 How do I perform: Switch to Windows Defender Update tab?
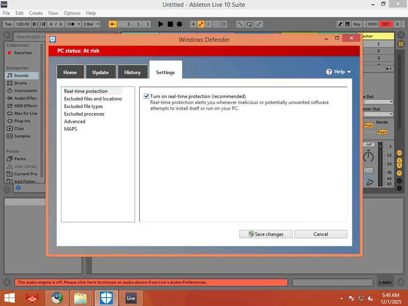pyautogui.click(x=101, y=72)
